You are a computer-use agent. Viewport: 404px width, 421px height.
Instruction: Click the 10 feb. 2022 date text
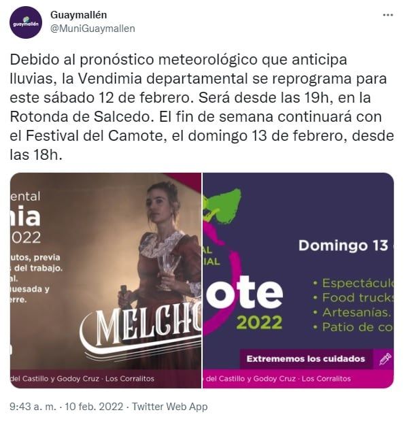[x=94, y=407]
